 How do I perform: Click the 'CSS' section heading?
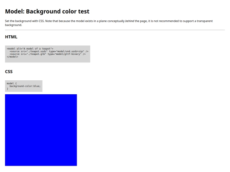(x=9, y=72)
